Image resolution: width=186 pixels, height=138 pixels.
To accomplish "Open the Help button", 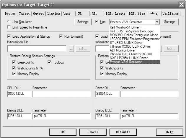I will coord(170,132).
